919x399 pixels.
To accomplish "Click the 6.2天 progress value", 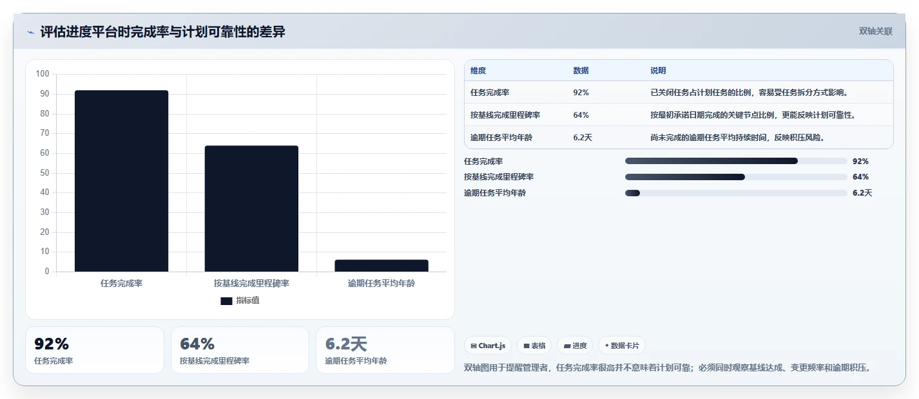I will 862,193.
